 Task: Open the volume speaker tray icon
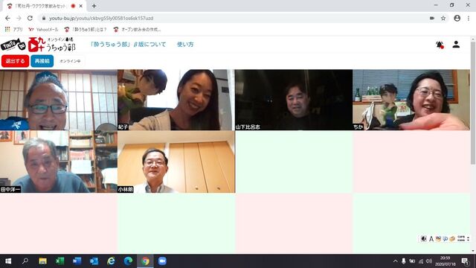(x=429, y=261)
